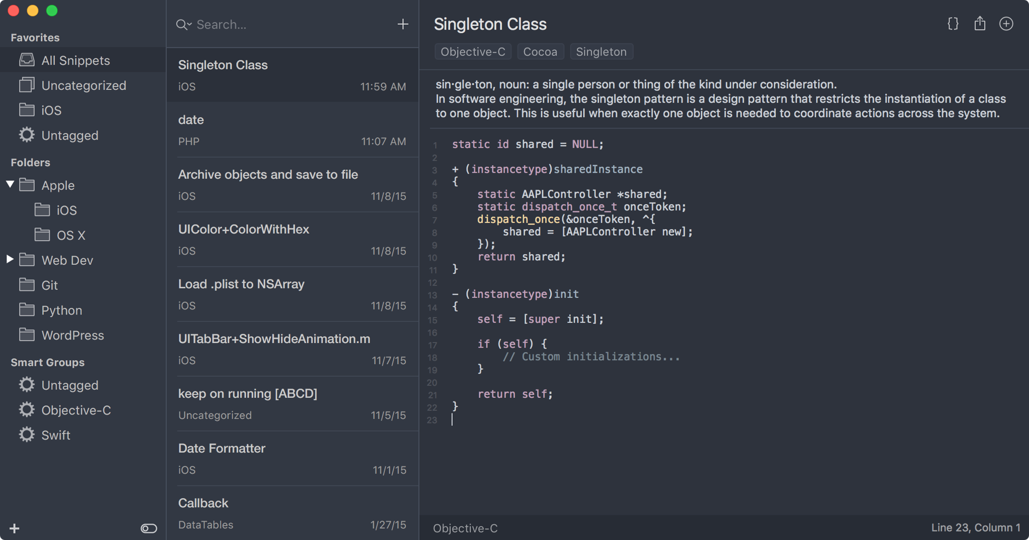Click the code line 'static id shared = NULL;'
This screenshot has height=540, width=1029.
528,144
